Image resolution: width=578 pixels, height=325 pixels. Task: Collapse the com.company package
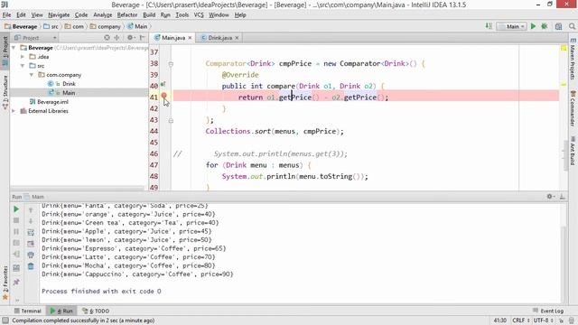click(x=32, y=75)
